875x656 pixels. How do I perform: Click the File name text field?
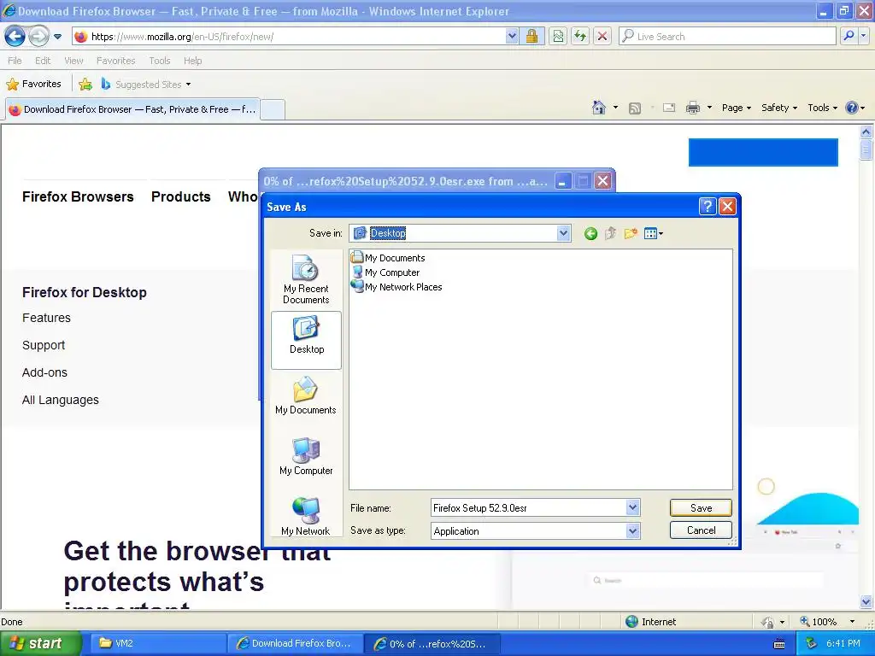click(x=529, y=507)
